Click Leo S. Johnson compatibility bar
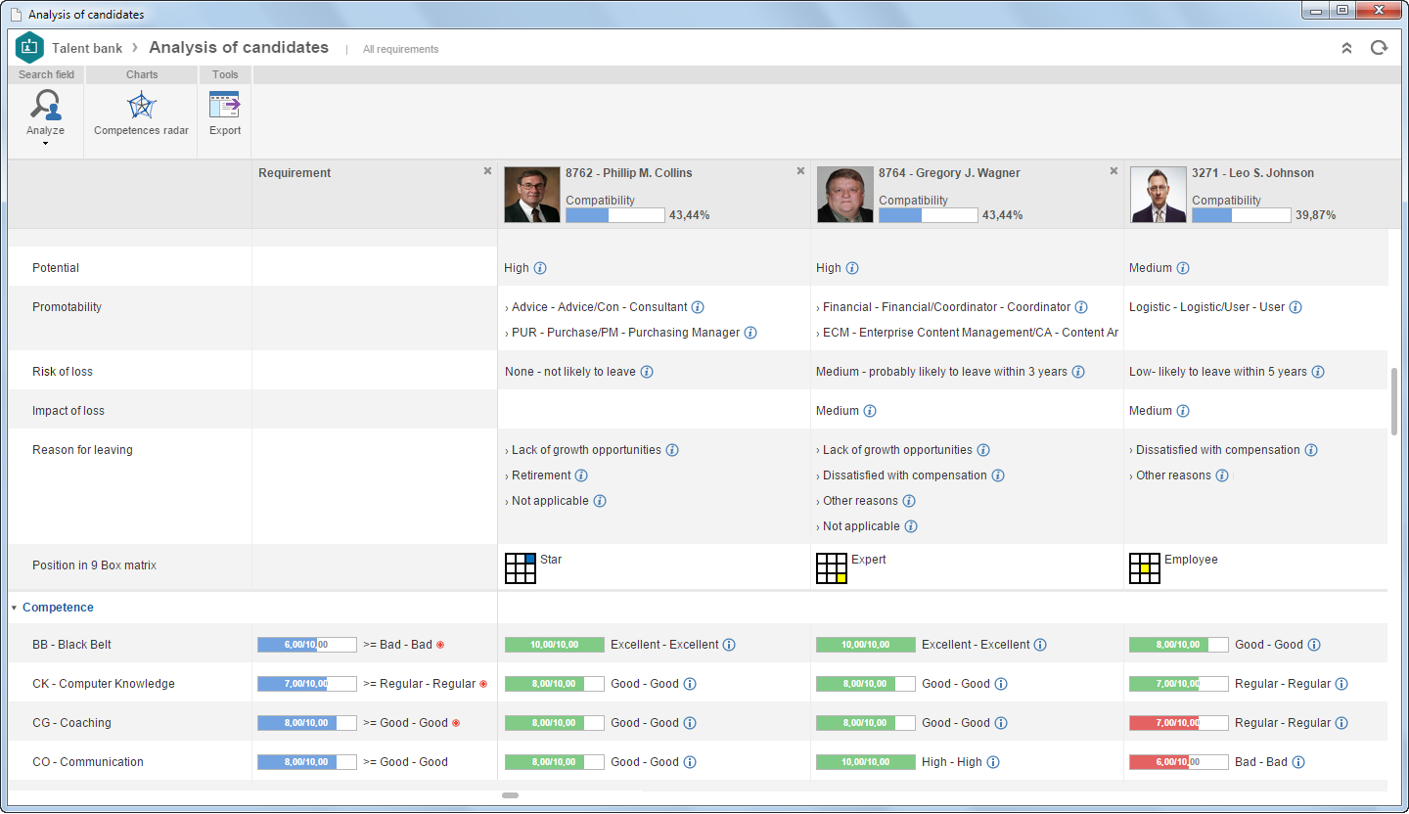 tap(1242, 215)
